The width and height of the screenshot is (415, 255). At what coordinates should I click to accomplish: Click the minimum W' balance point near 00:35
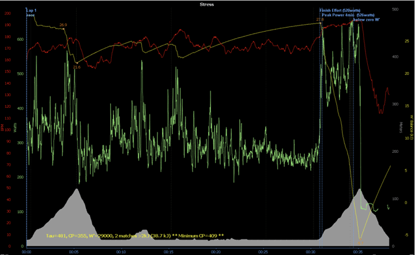[360, 239]
